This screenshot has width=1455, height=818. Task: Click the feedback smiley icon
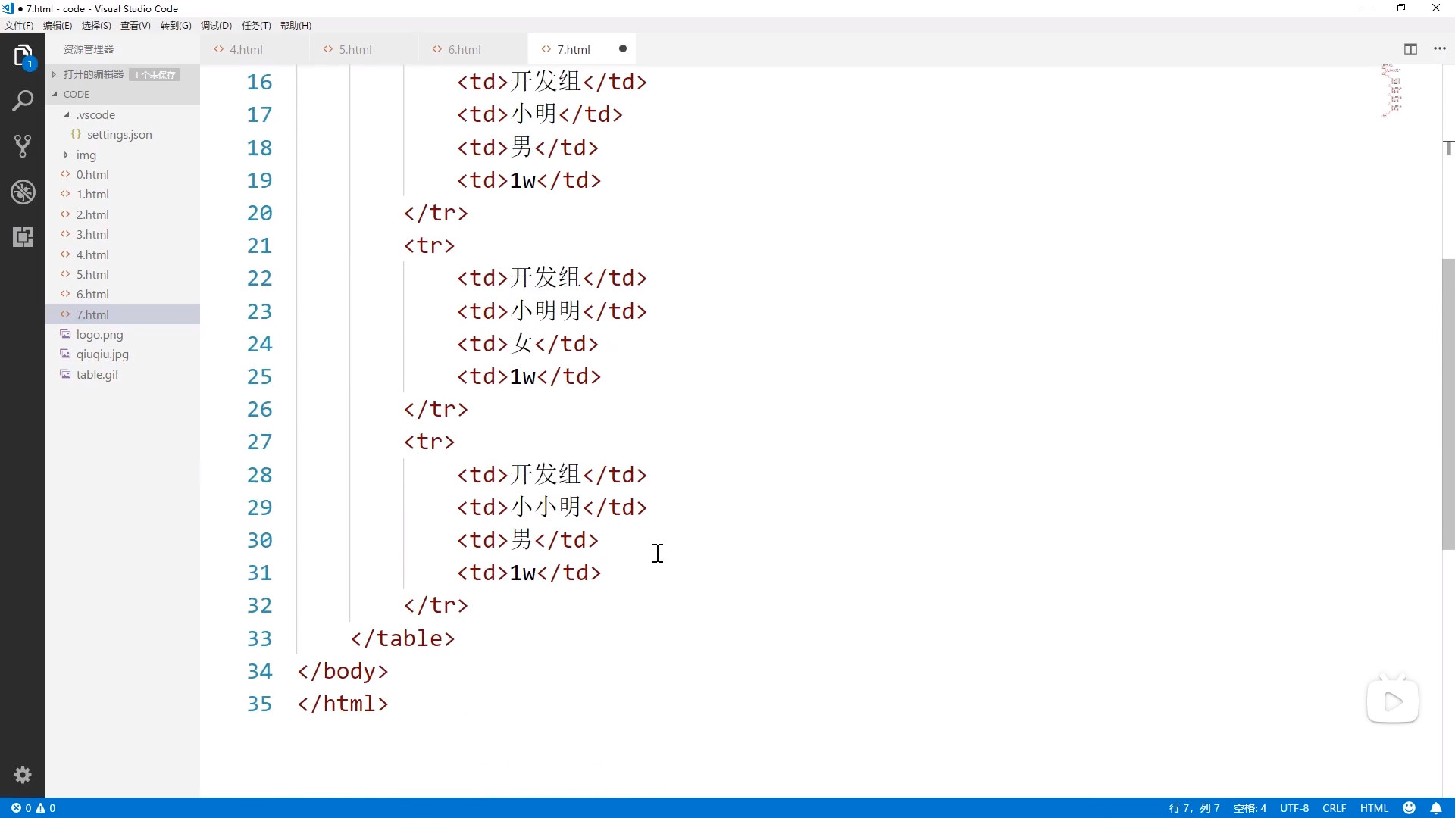(1410, 808)
